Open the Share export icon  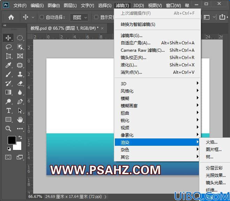(x=222, y=17)
